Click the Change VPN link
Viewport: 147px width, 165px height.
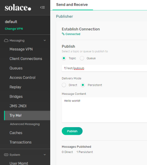pos(14,29)
